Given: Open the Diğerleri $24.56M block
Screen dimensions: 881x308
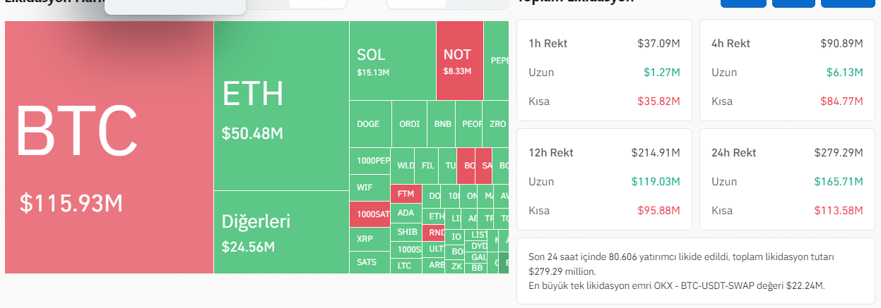Looking at the screenshot, I should [280, 232].
